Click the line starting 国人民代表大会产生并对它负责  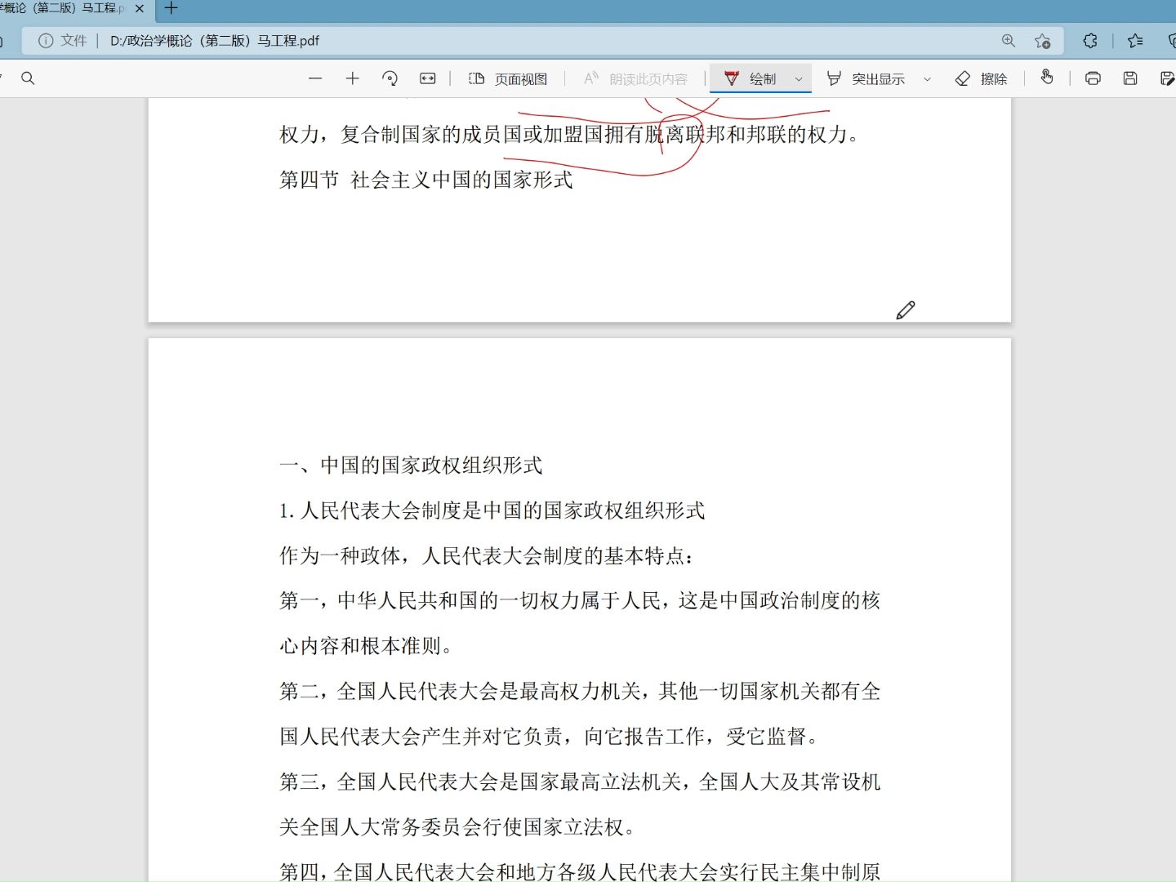click(x=549, y=737)
